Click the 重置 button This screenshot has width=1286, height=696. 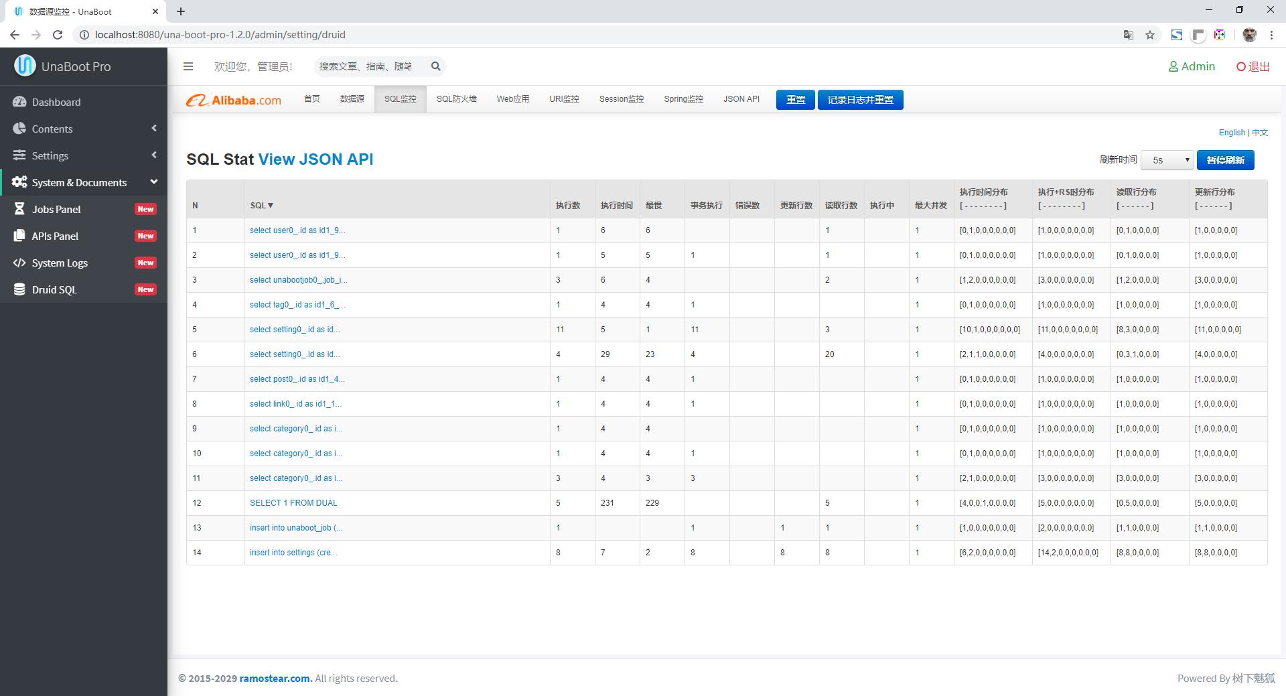tap(795, 100)
